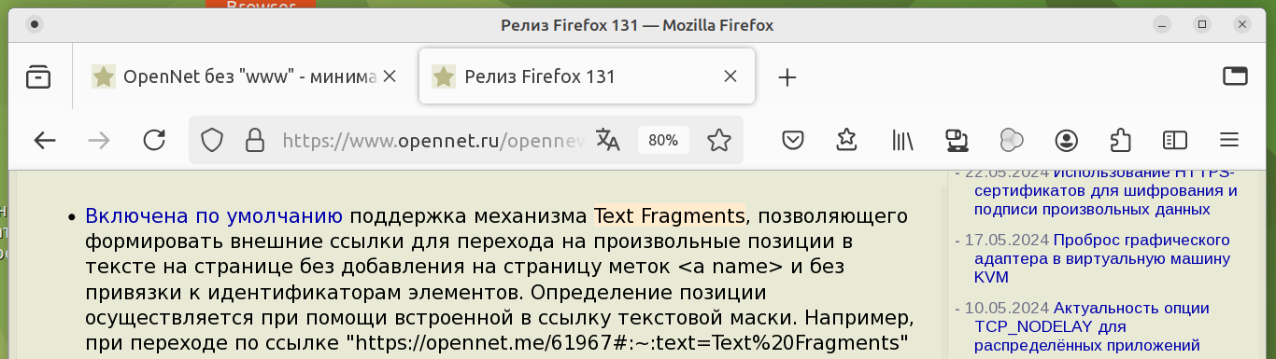Click the opennet.ru URL address field
This screenshot has height=359, width=1276.
pyautogui.click(x=434, y=141)
